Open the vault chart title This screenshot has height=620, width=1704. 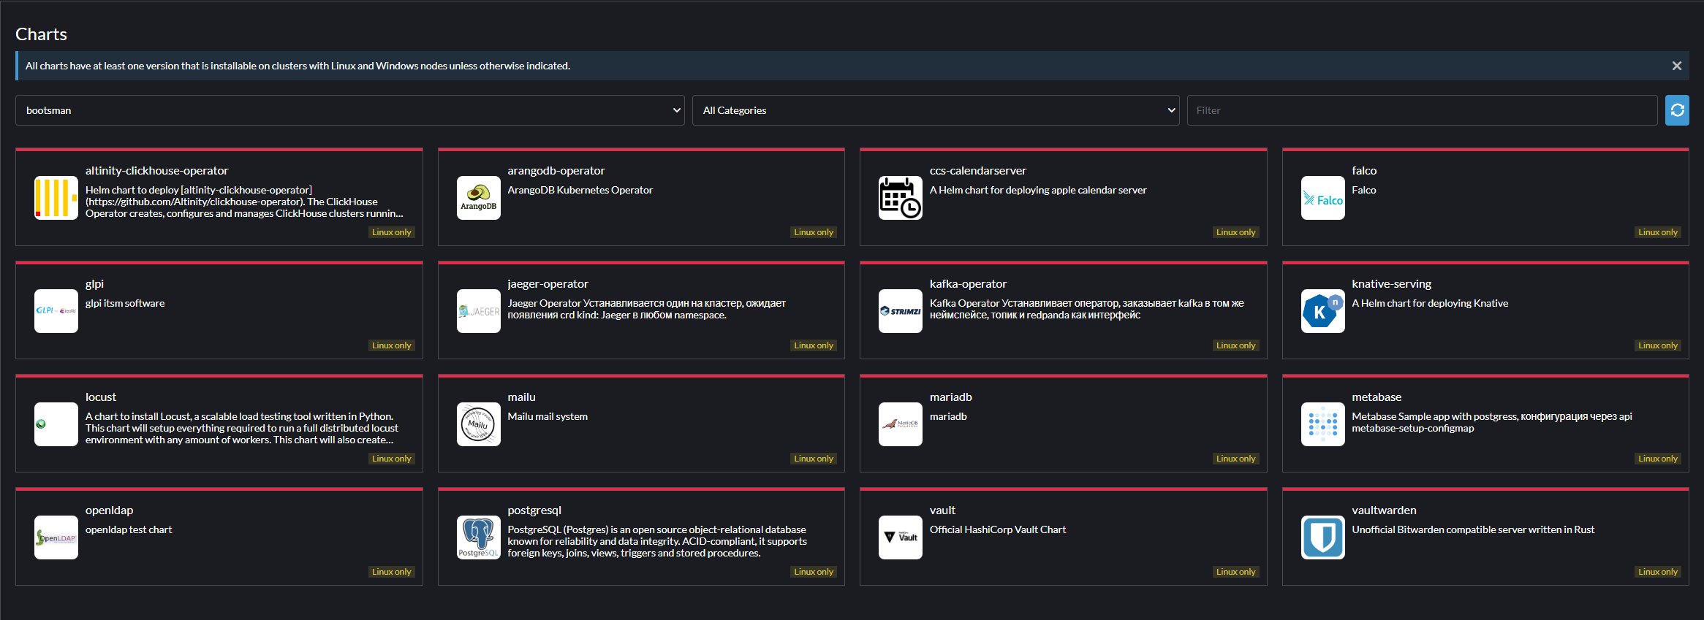pos(942,510)
